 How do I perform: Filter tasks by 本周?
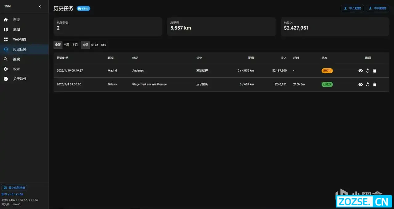[x=66, y=45]
